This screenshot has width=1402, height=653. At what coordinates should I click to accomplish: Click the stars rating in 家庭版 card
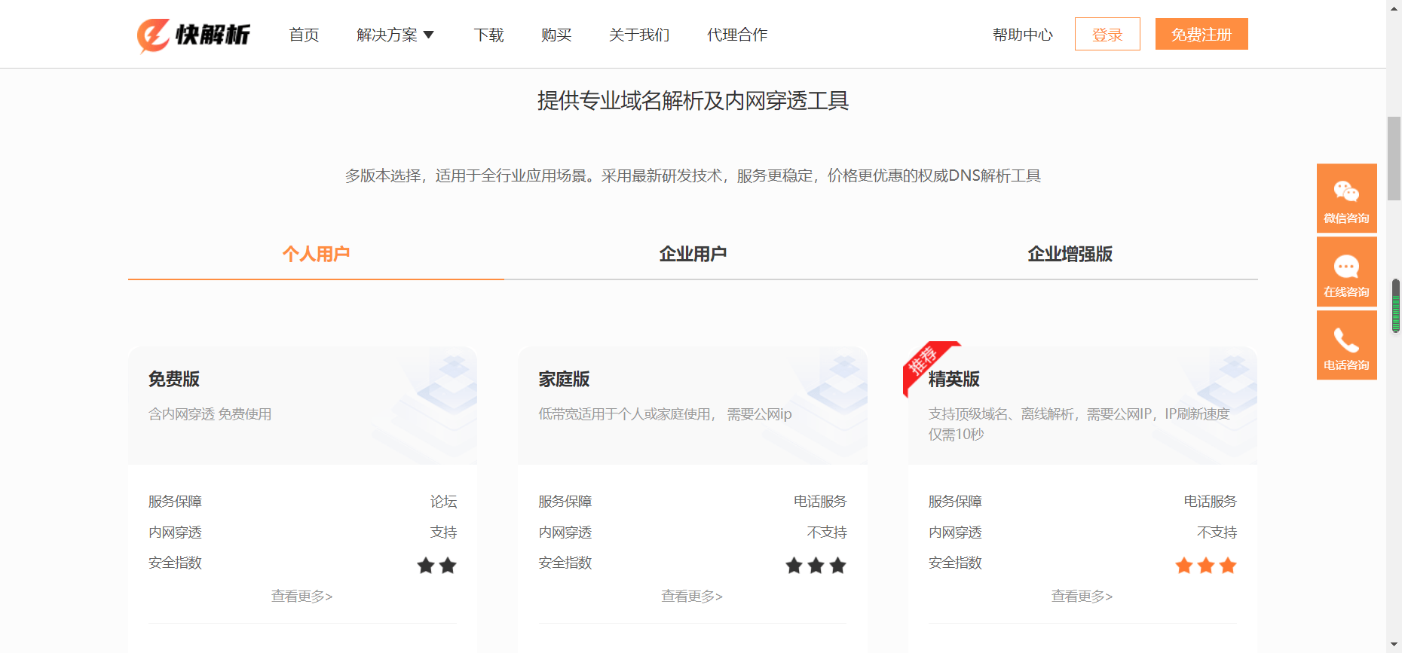pyautogui.click(x=816, y=566)
